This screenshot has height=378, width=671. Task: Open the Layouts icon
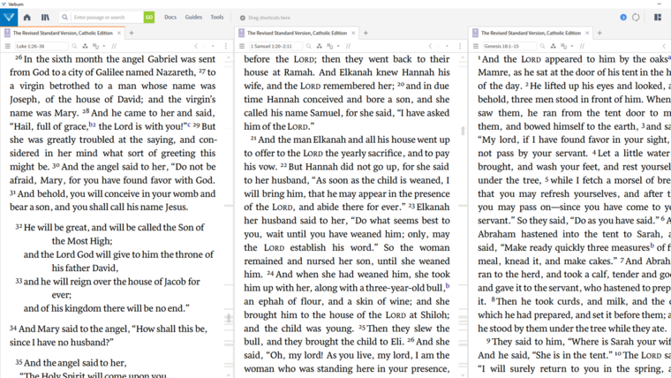point(658,18)
